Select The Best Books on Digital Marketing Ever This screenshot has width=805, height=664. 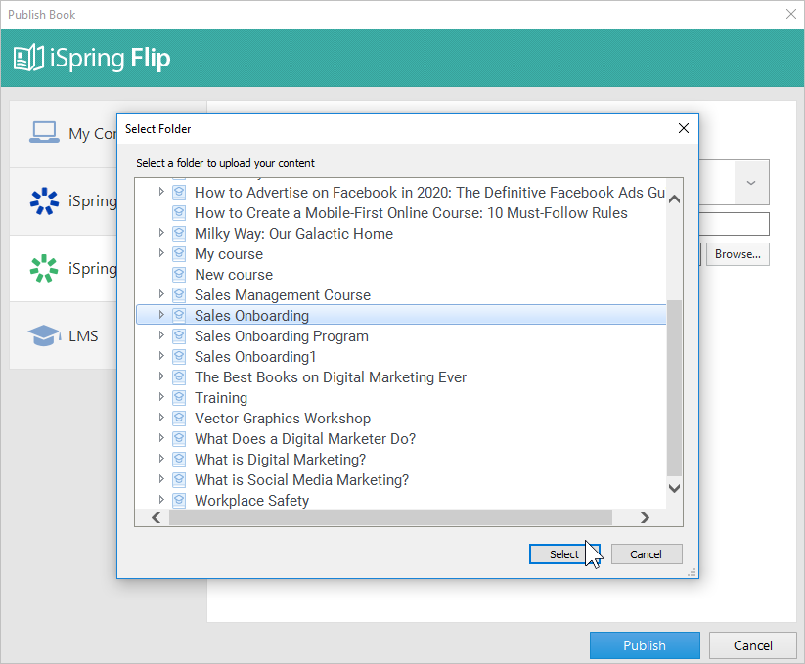(330, 377)
